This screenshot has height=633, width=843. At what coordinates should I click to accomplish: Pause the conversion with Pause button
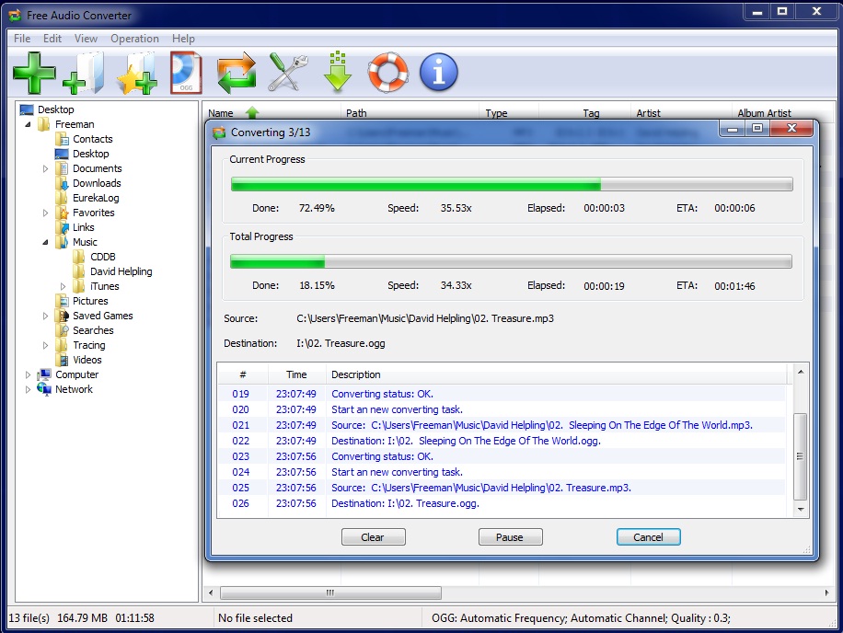pyautogui.click(x=510, y=537)
